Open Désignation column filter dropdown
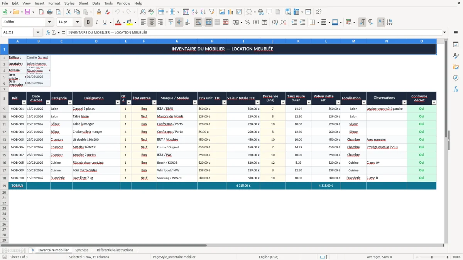The height and width of the screenshot is (260, 463). pyautogui.click(x=118, y=102)
